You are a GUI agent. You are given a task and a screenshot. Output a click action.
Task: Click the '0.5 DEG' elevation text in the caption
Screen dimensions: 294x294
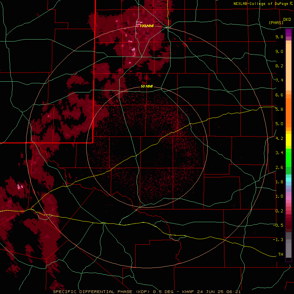[163, 292]
